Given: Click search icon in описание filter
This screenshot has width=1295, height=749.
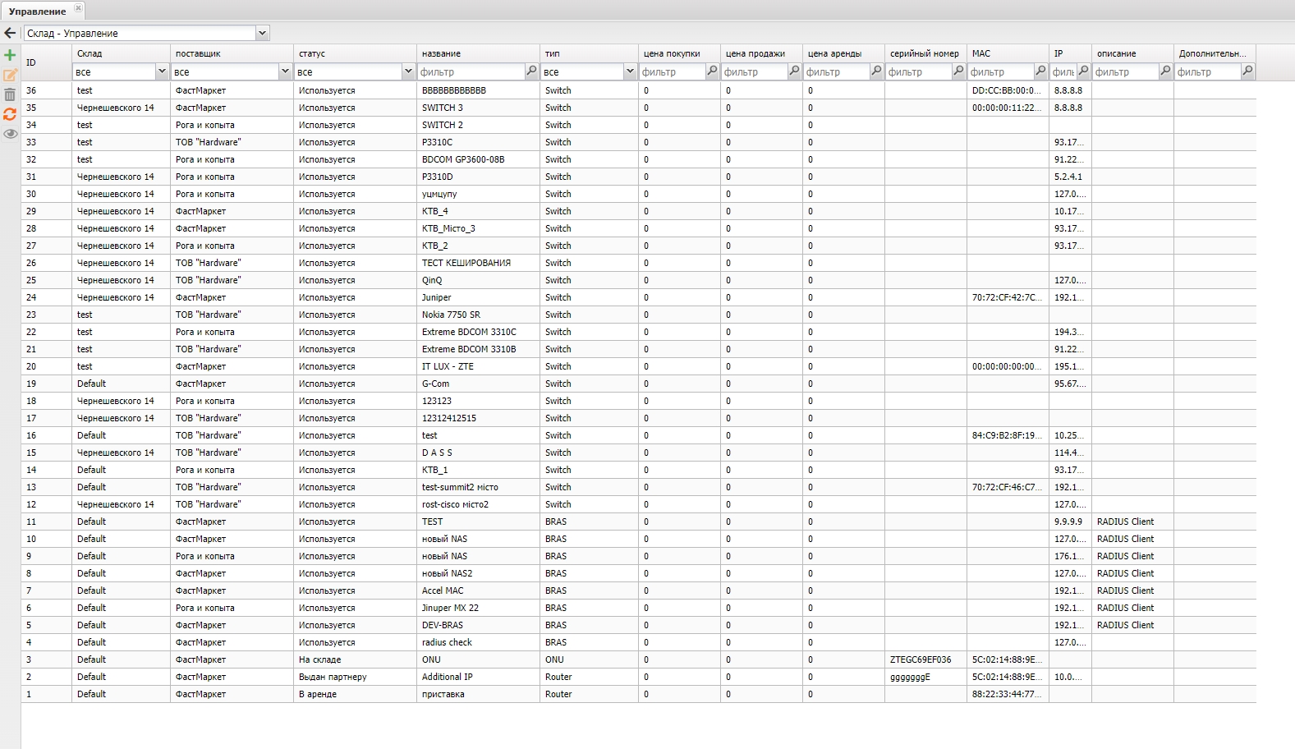Looking at the screenshot, I should 1165,71.
